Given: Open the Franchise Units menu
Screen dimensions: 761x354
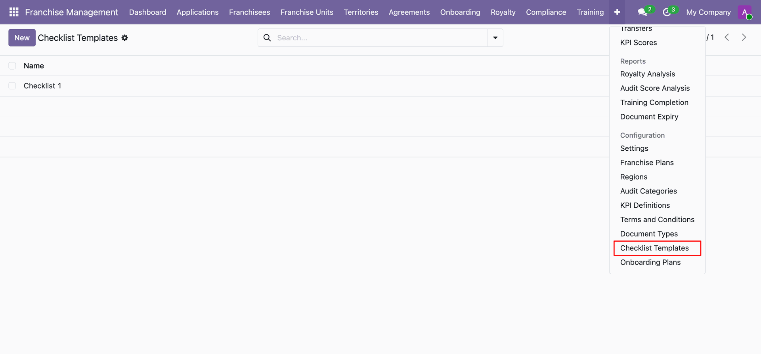Looking at the screenshot, I should point(307,12).
